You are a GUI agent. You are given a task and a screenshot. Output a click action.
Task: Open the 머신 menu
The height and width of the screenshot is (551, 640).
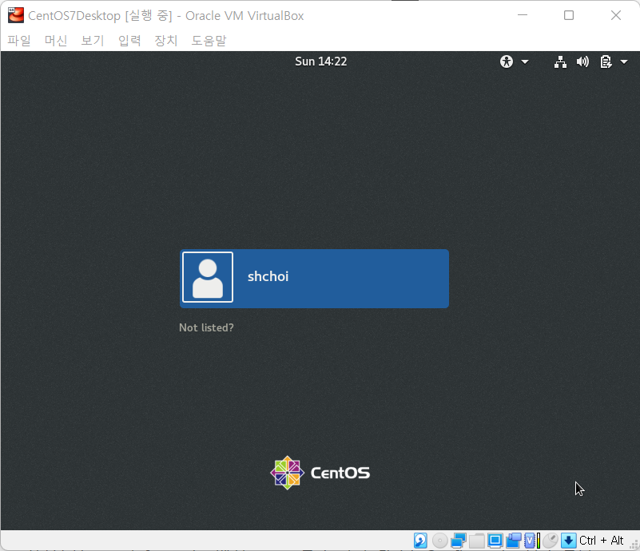coord(56,41)
